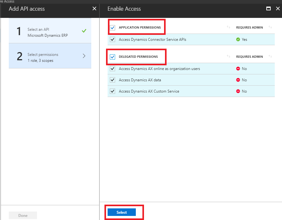This screenshot has width=282, height=220.
Task: Click green checkmark on Select an API step
Action: pyautogui.click(x=83, y=31)
